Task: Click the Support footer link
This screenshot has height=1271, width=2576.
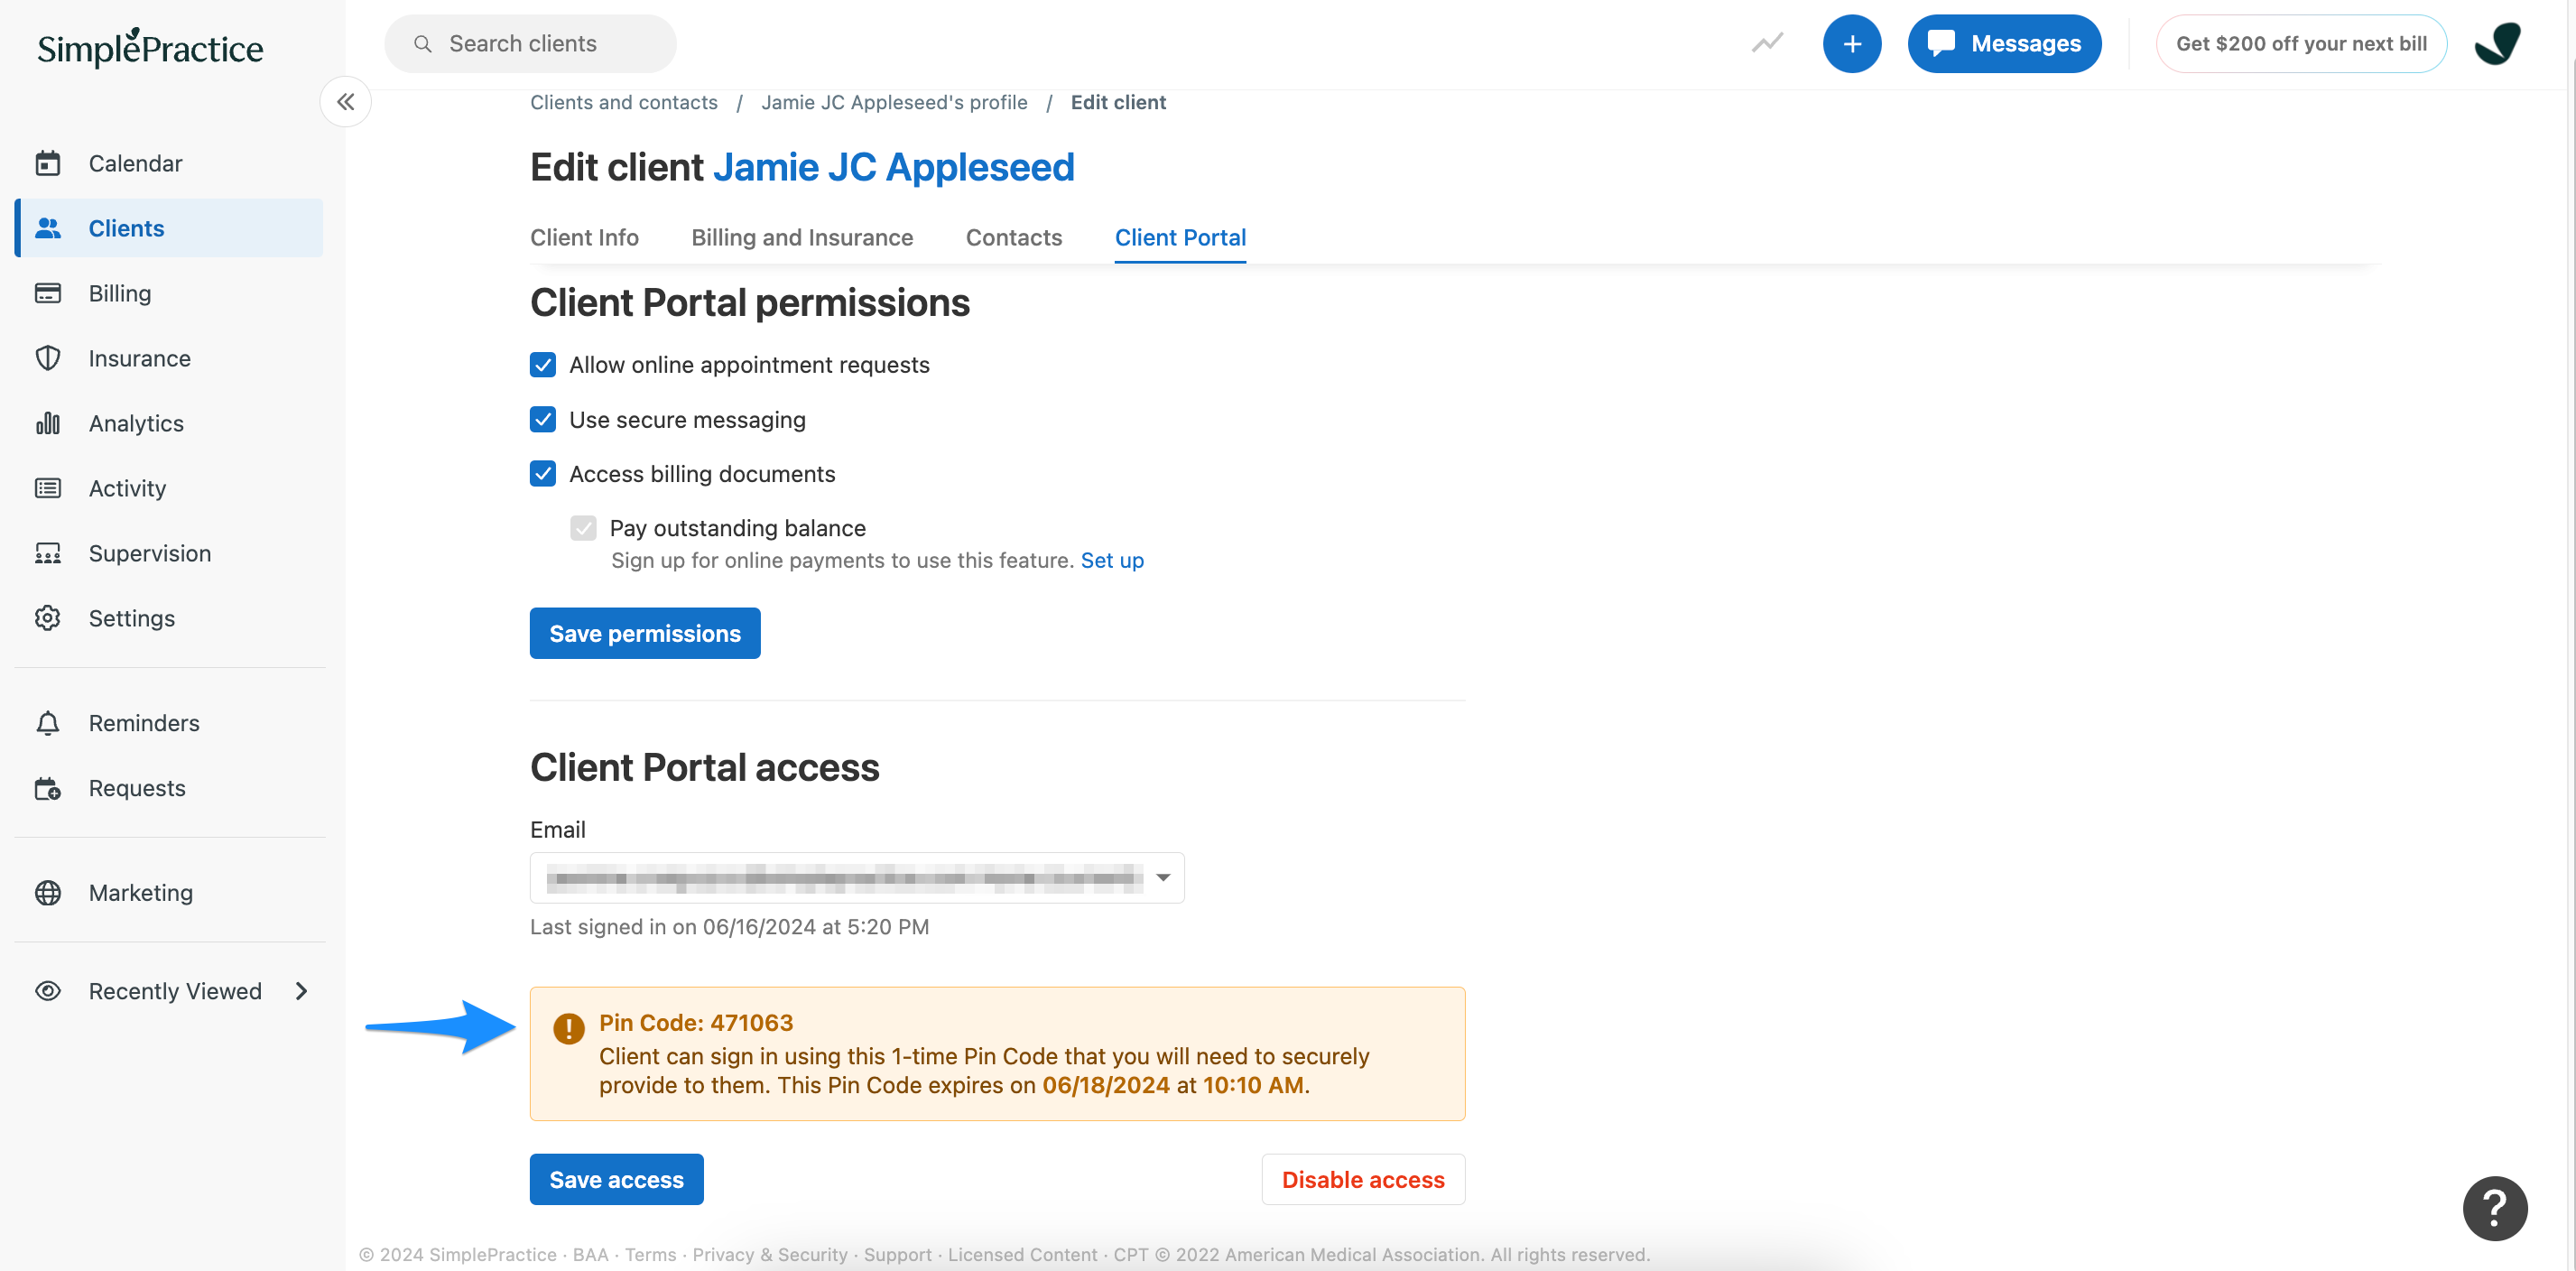Action: tap(897, 1254)
